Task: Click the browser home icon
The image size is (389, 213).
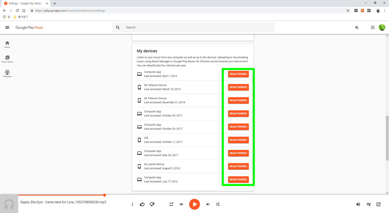Action: coord(24,10)
